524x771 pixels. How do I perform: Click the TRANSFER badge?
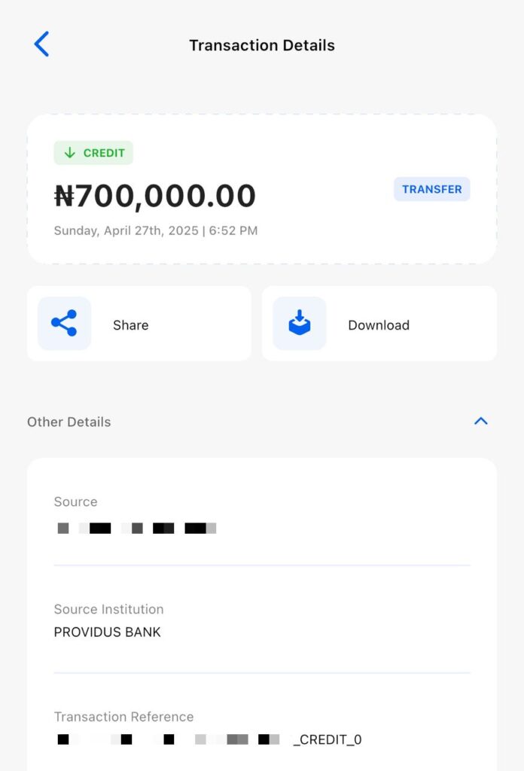coord(431,190)
